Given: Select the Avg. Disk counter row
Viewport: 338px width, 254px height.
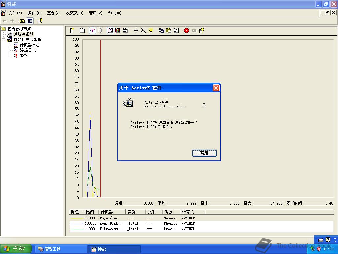Looking at the screenshot, I should click(x=201, y=223).
